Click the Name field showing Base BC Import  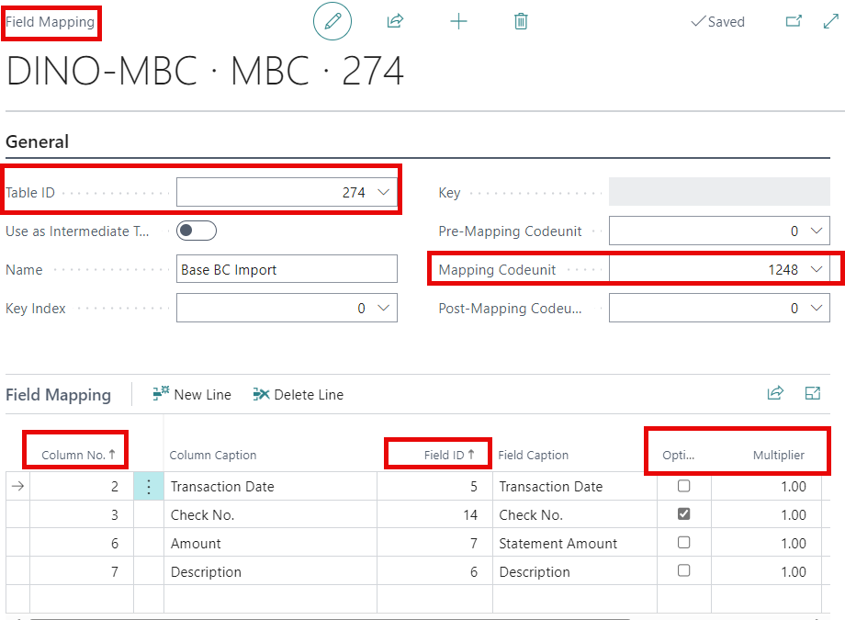pos(287,269)
